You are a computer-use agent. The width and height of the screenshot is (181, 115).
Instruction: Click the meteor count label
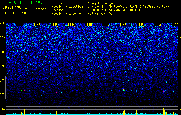tap(41, 9)
